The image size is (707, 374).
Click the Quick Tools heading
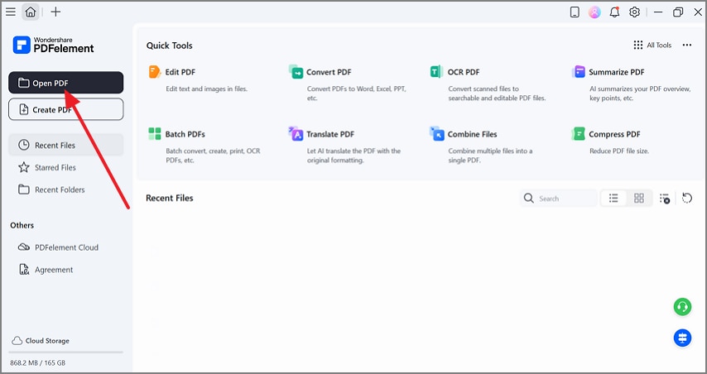pyautogui.click(x=169, y=46)
